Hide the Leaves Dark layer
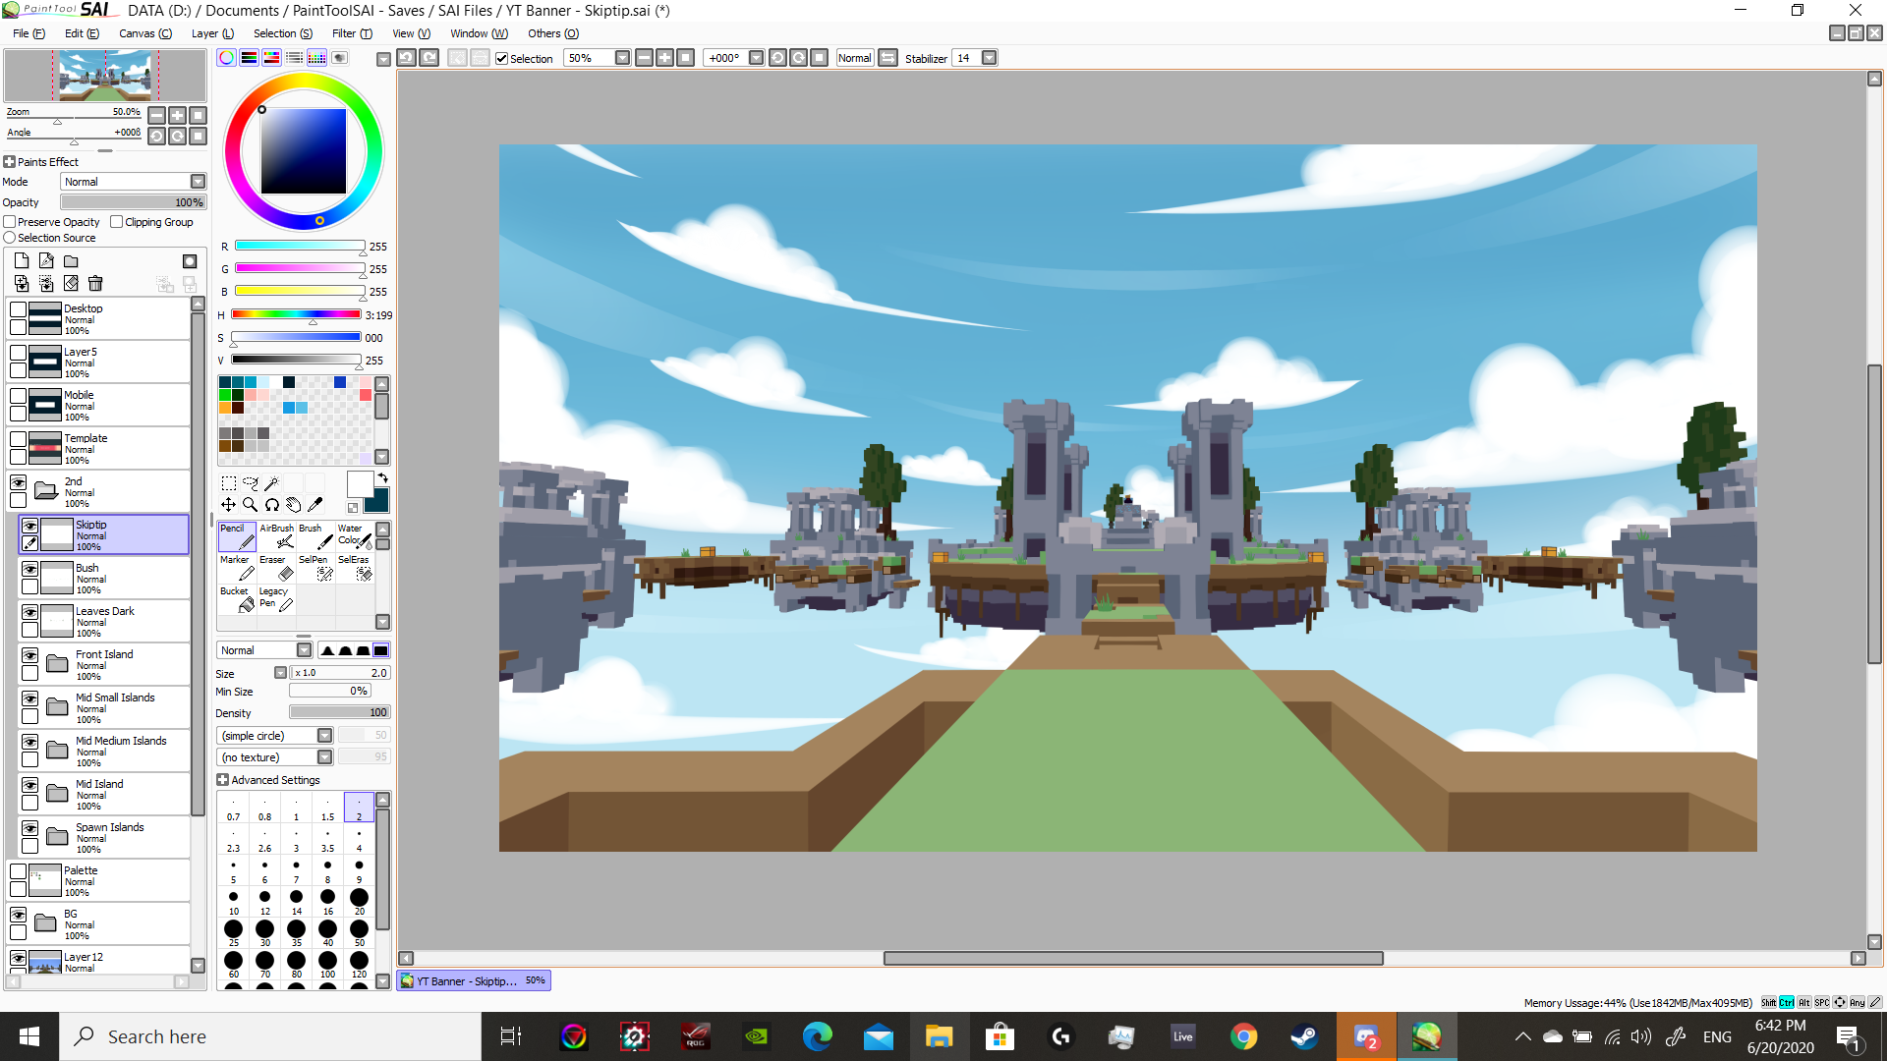This screenshot has width=1887, height=1061. [30, 612]
